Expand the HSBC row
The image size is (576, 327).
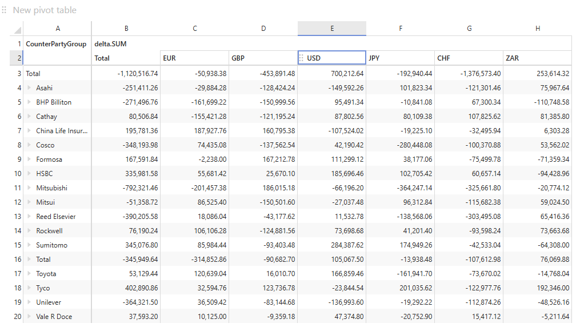pos(29,173)
